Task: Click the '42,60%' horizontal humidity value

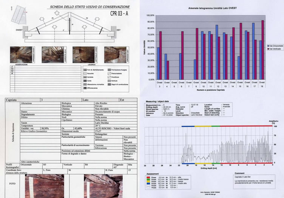Action: tap(78, 128)
